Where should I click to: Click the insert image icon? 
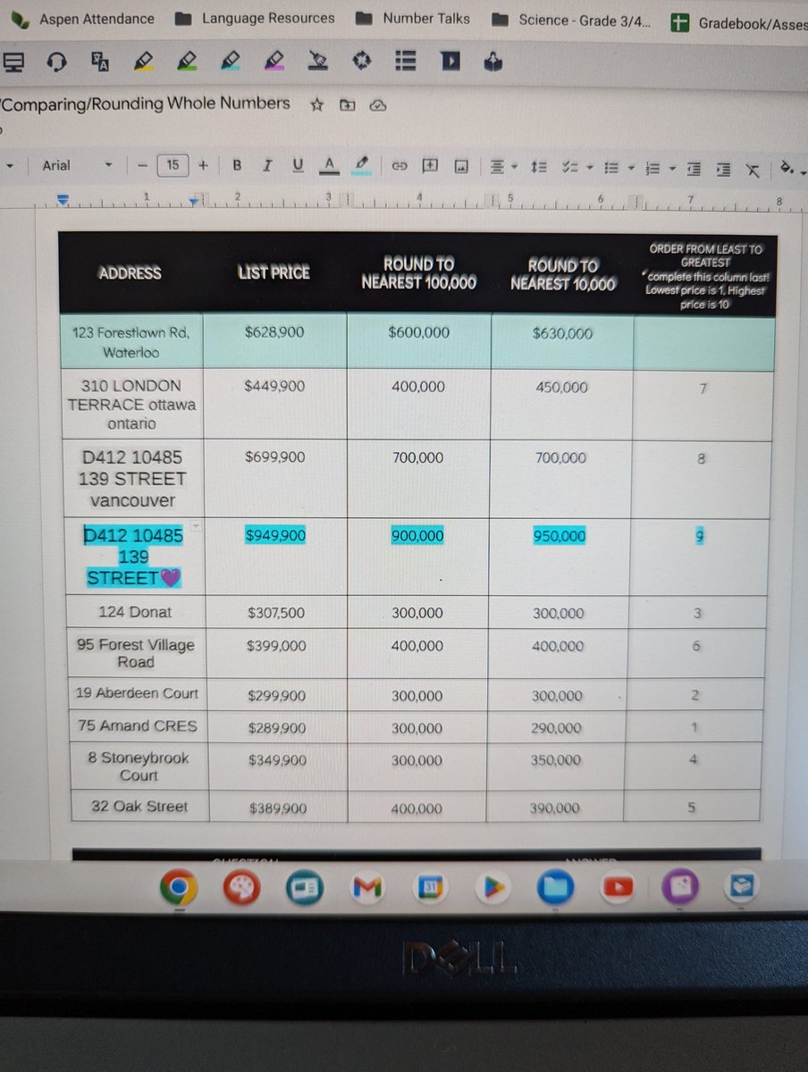(461, 166)
